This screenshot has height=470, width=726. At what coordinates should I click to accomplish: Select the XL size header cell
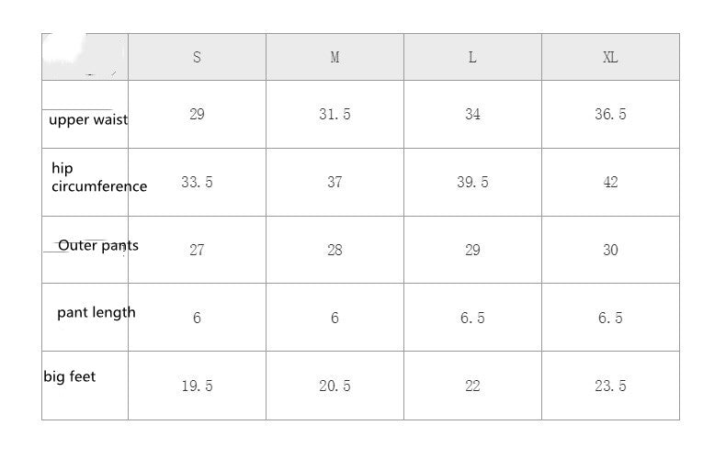610,57
